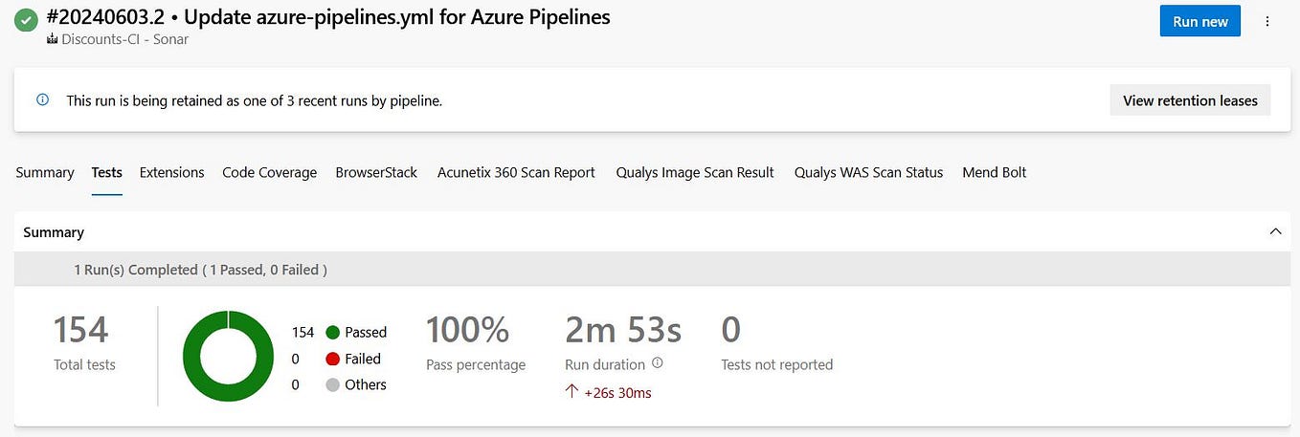Click the retention info circle icon
Screen dimensions: 1300x437
(42, 99)
